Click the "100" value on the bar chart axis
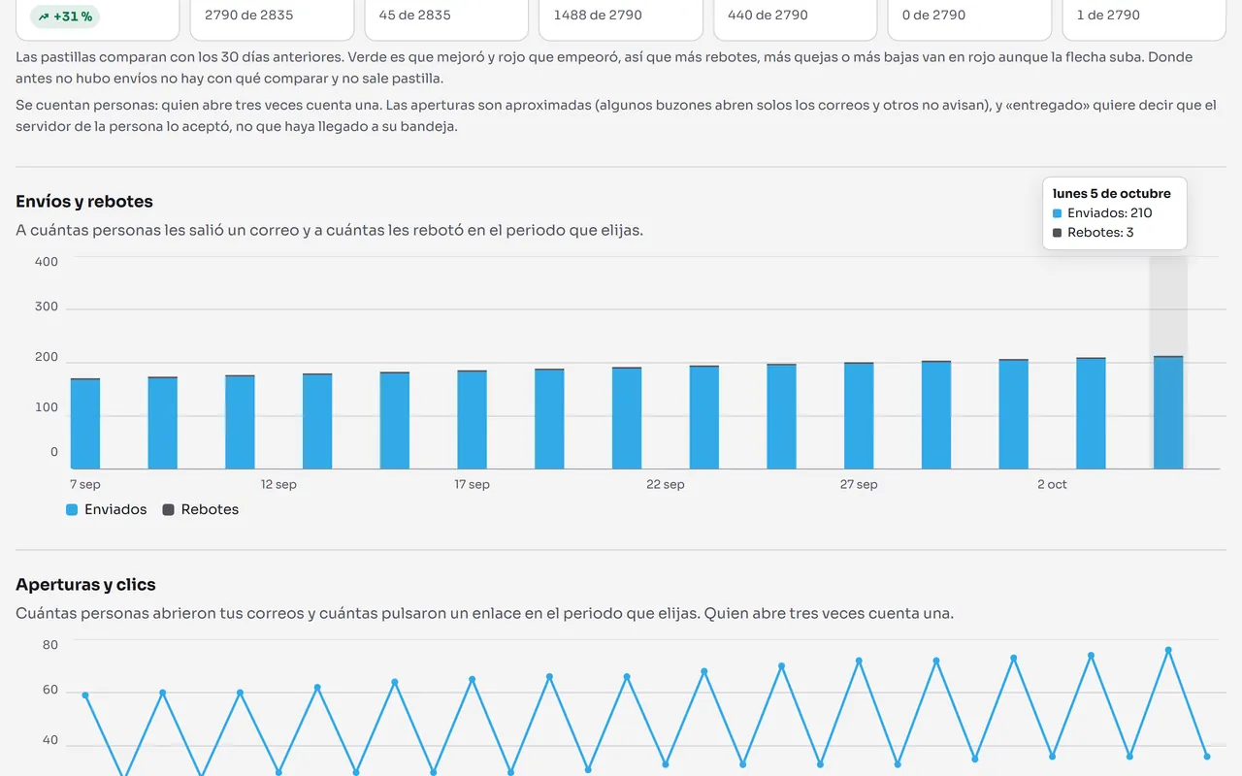 (47, 407)
